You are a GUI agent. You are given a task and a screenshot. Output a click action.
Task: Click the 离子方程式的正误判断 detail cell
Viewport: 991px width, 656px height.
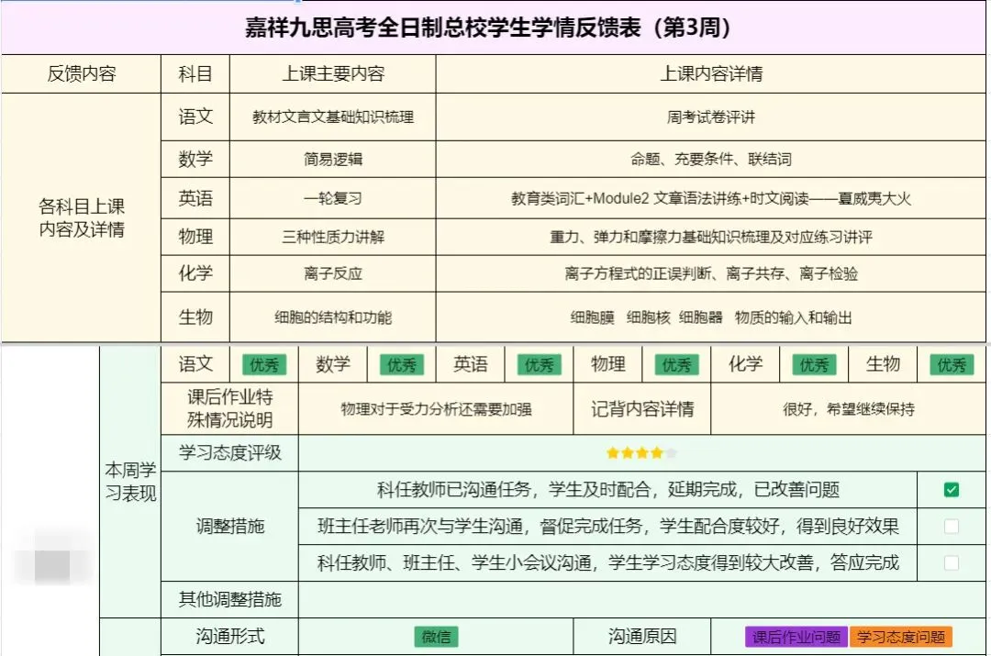pyautogui.click(x=711, y=273)
